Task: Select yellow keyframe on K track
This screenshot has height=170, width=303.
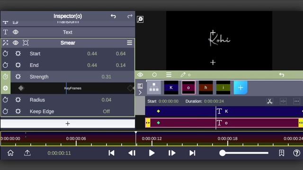Action: coord(159,111)
